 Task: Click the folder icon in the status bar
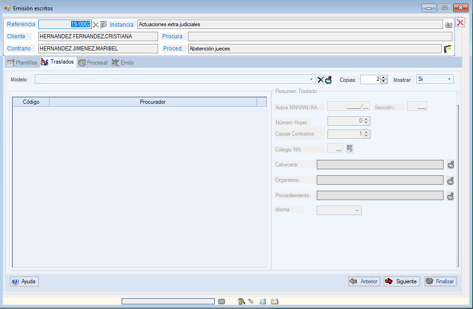(275, 302)
